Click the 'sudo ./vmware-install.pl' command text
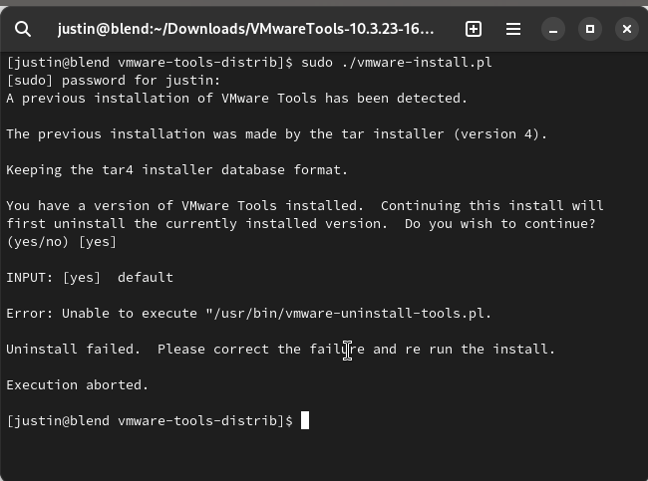The image size is (648, 481). [397, 63]
